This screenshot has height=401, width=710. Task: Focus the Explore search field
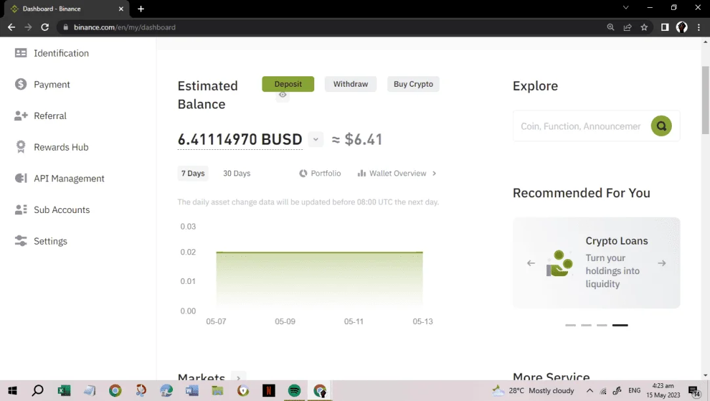tap(581, 126)
